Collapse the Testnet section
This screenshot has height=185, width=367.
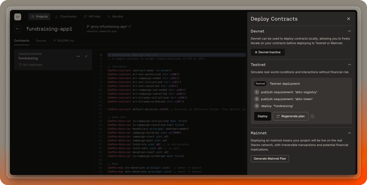click(x=349, y=65)
